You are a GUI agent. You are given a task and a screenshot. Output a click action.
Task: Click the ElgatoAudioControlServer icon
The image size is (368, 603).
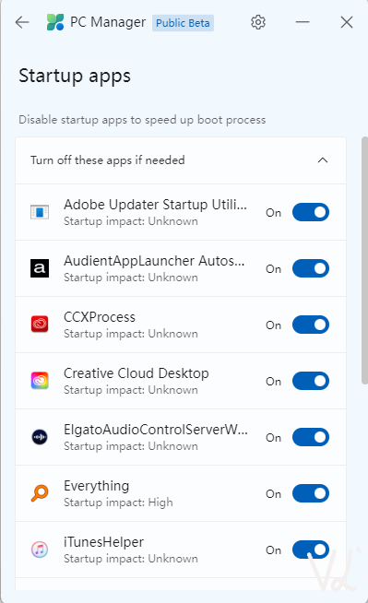(40, 437)
